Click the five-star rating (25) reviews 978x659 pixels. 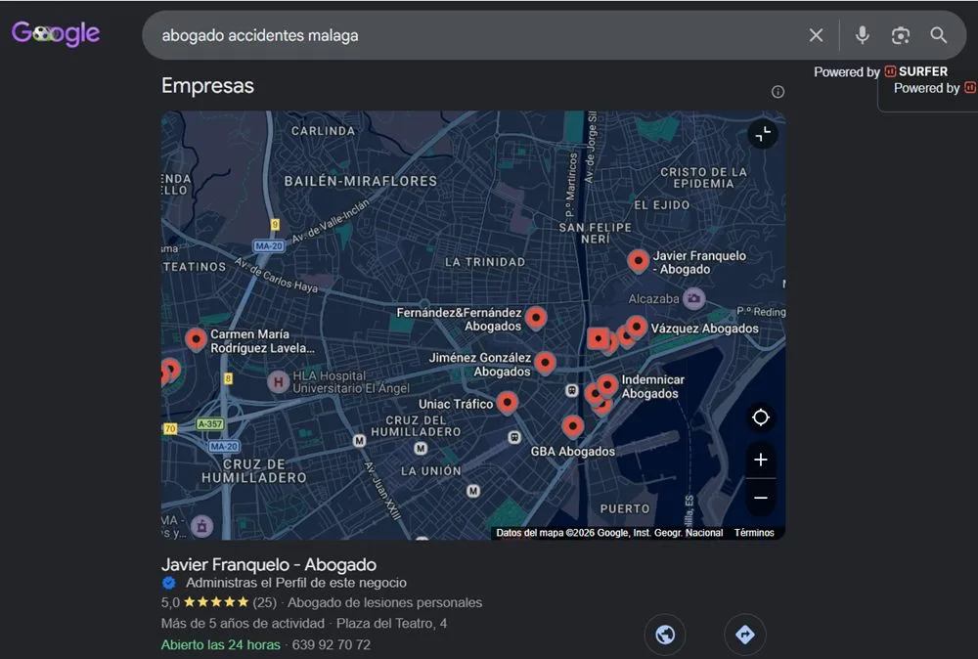[x=219, y=602]
